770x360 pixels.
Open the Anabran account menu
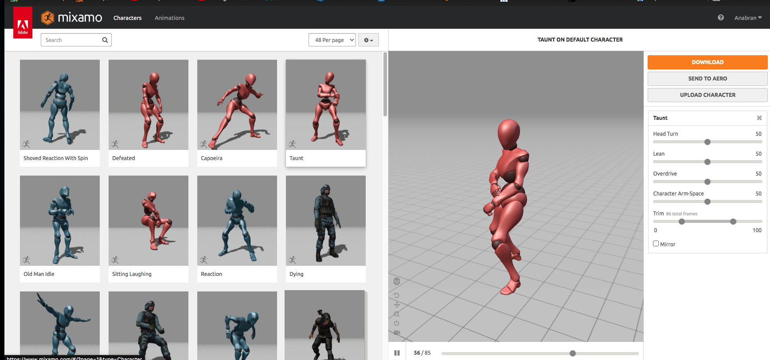click(748, 18)
